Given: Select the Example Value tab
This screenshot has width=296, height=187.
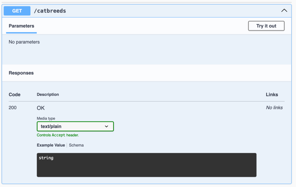Looking at the screenshot, I should (51, 145).
